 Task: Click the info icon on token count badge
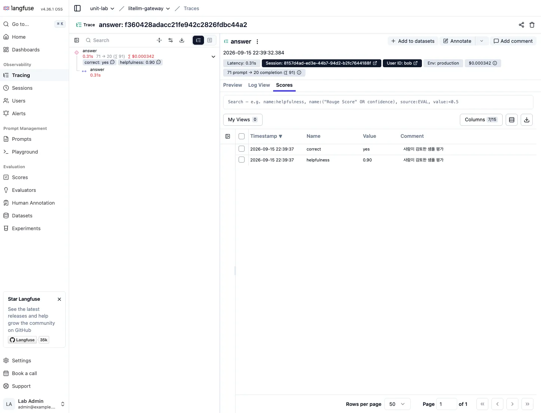point(299,72)
